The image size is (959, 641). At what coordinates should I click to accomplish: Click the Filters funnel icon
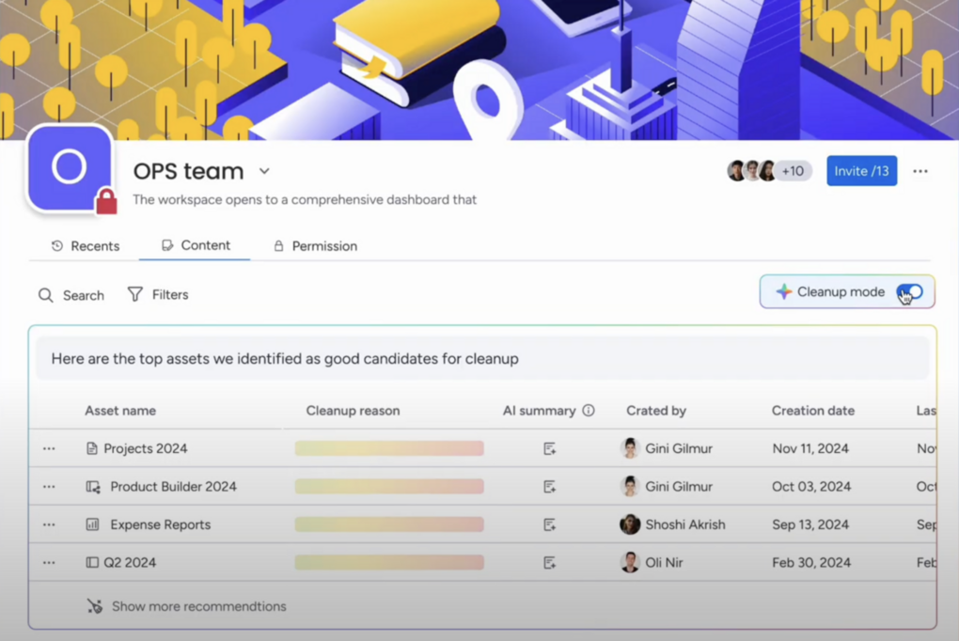tap(135, 295)
